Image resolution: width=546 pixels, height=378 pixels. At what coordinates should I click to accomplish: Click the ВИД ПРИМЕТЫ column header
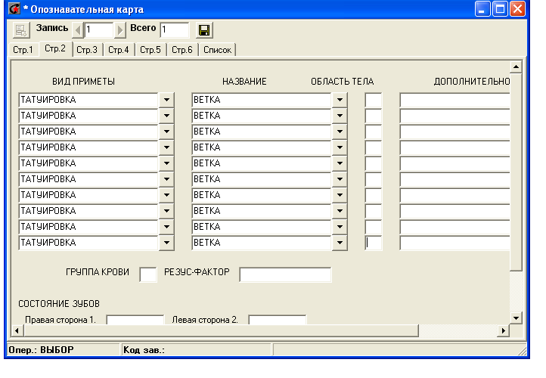[x=83, y=82]
